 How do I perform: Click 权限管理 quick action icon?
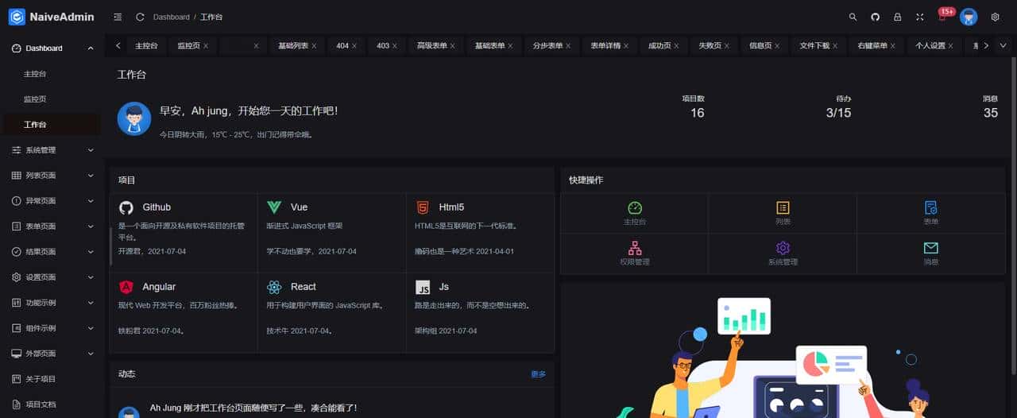point(634,247)
